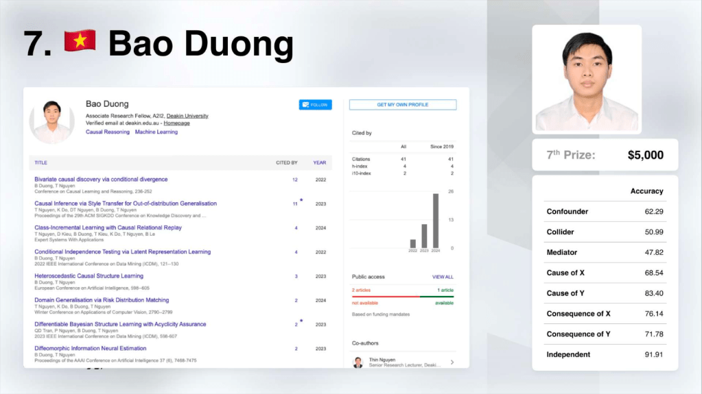
Task: Expand co-author Thin Nguyen chevron arrow
Action: click(x=452, y=362)
